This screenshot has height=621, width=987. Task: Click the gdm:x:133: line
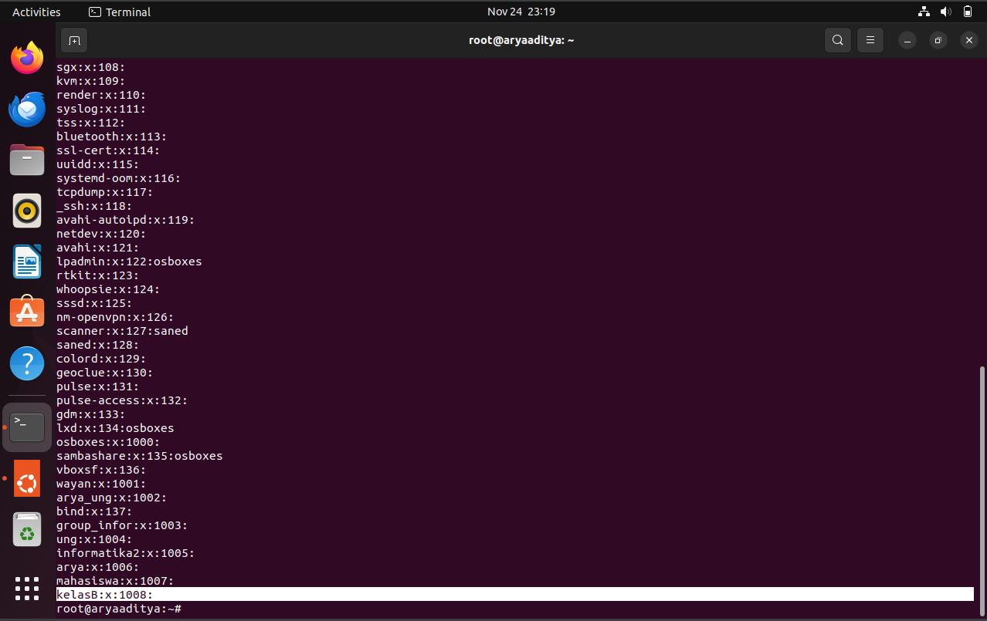(91, 414)
